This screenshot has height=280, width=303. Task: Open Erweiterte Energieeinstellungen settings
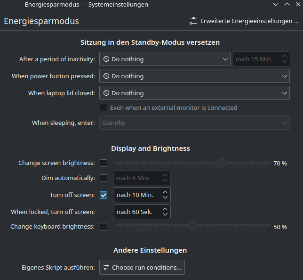(x=244, y=21)
